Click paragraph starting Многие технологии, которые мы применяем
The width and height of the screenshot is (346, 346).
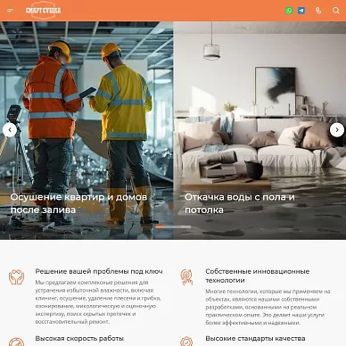268,307
